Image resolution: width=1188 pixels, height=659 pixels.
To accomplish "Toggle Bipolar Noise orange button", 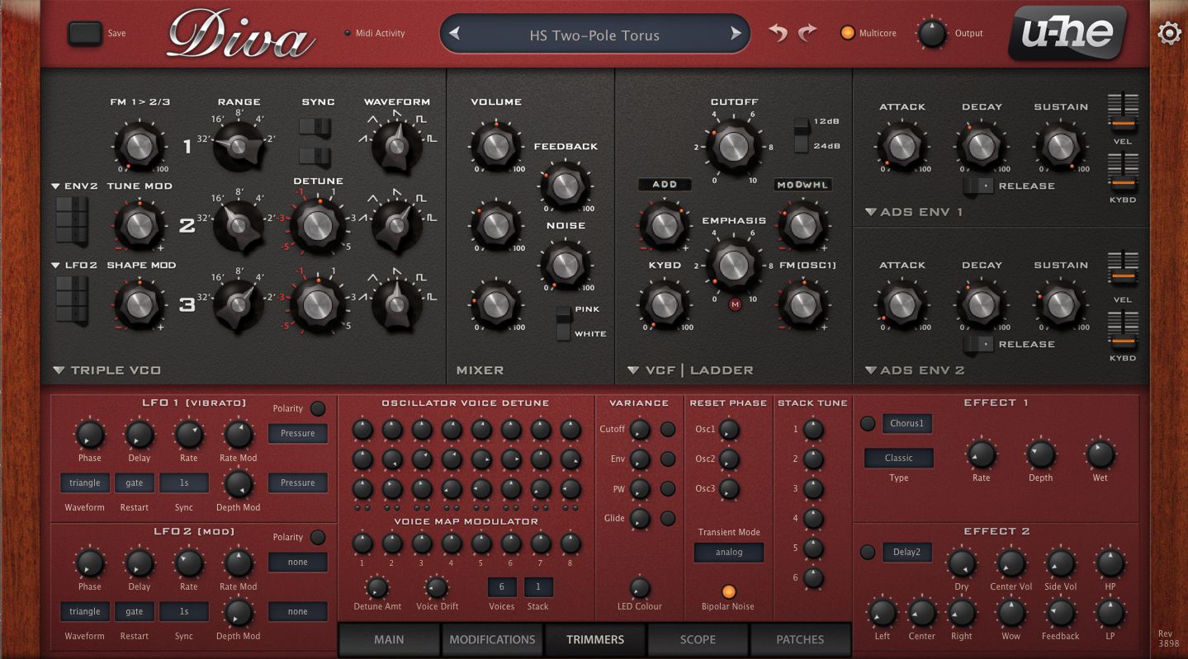I will point(729,591).
